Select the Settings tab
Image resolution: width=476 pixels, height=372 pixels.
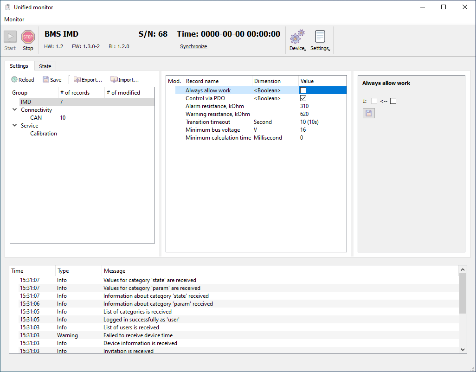pos(19,66)
